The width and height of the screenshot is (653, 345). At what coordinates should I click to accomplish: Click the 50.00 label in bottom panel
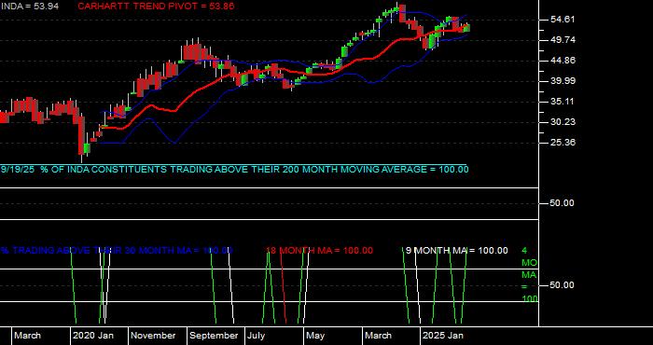click(563, 285)
